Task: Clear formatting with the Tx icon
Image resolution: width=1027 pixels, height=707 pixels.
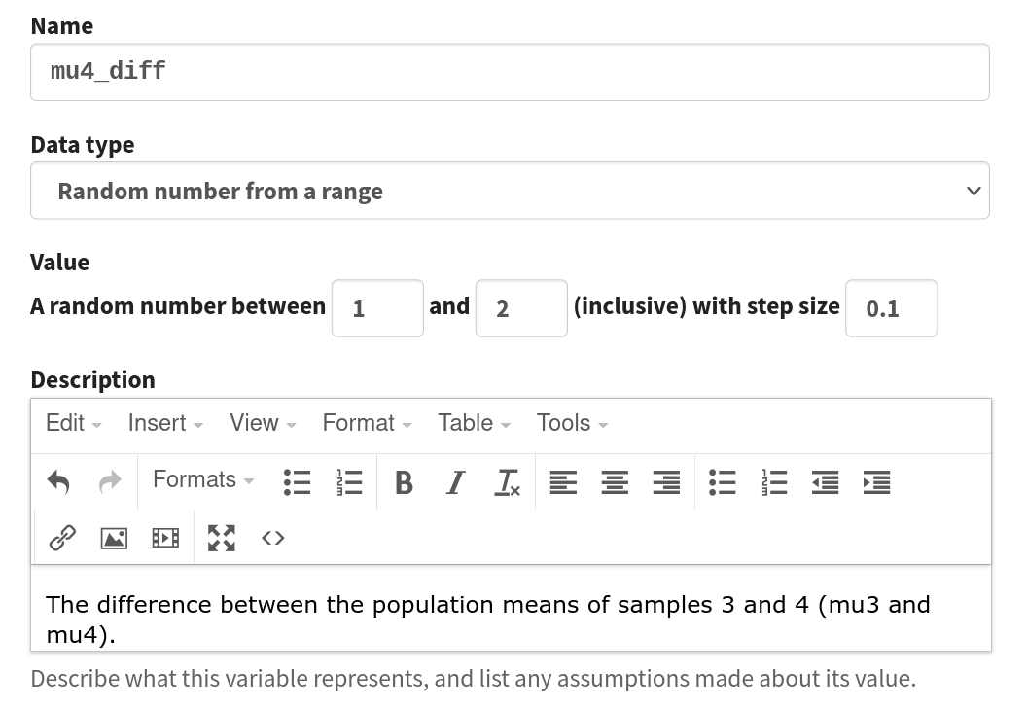Action: [507, 482]
